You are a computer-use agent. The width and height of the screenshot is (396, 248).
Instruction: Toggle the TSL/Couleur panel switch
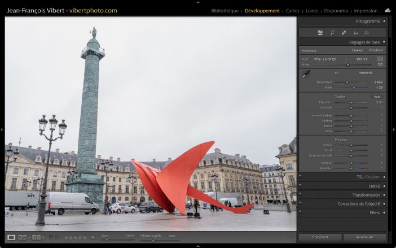301,177
